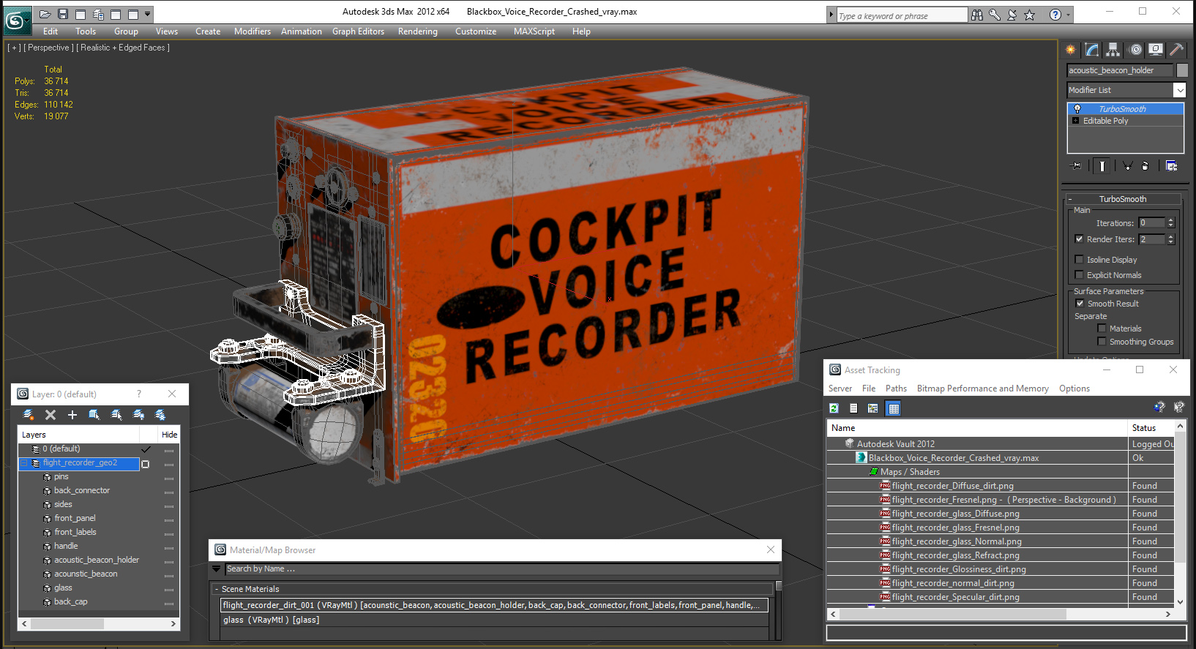Open the Utilities hammer panel tab
Screen dimensions: 1196x649
point(1176,50)
